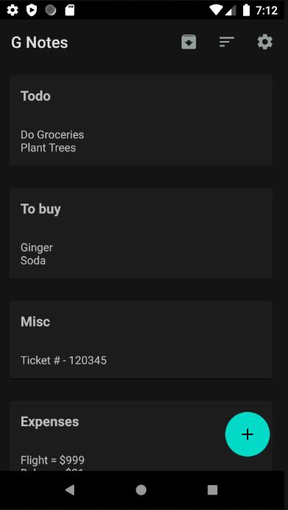Select the G Notes title
Image resolution: width=288 pixels, height=510 pixels.
(x=40, y=43)
